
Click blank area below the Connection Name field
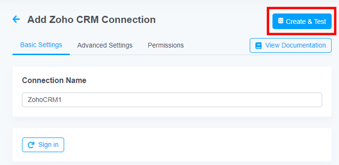172,112
